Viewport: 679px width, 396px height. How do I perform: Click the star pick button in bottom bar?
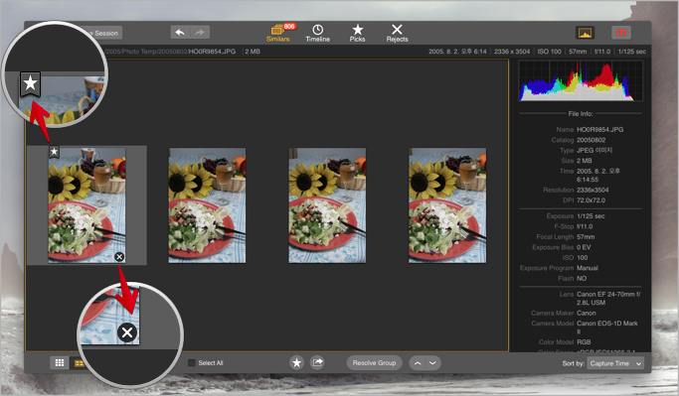pos(296,362)
